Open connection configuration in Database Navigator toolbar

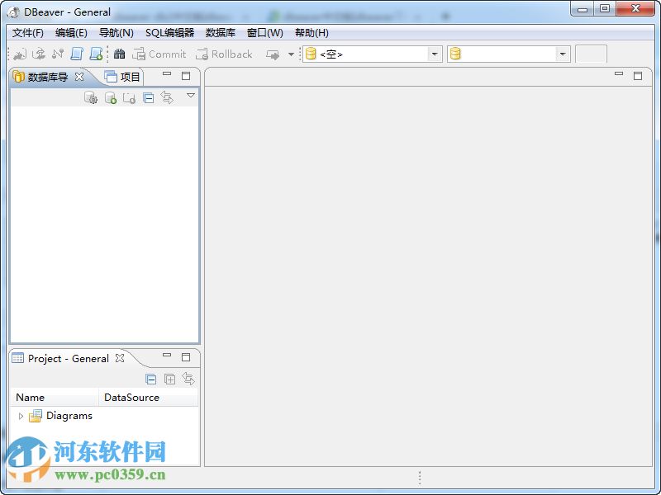(x=91, y=97)
